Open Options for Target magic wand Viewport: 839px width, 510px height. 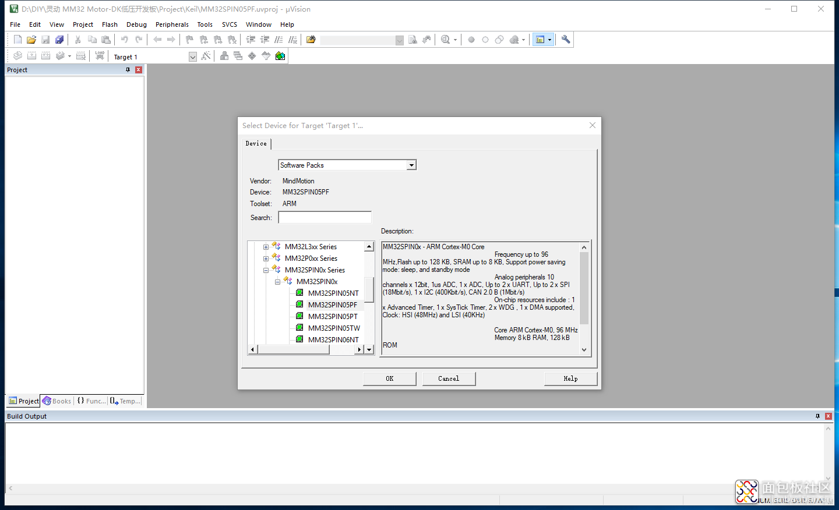[x=206, y=56]
